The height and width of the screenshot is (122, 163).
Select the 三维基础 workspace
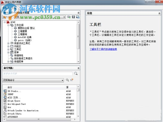[22, 34]
